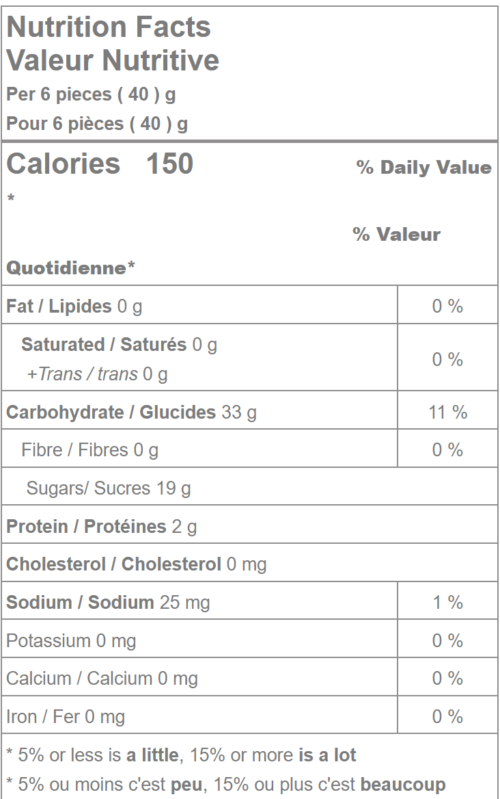Image resolution: width=500 pixels, height=799 pixels.
Task: Select the Potassium 0 mg row
Action: pos(71,641)
